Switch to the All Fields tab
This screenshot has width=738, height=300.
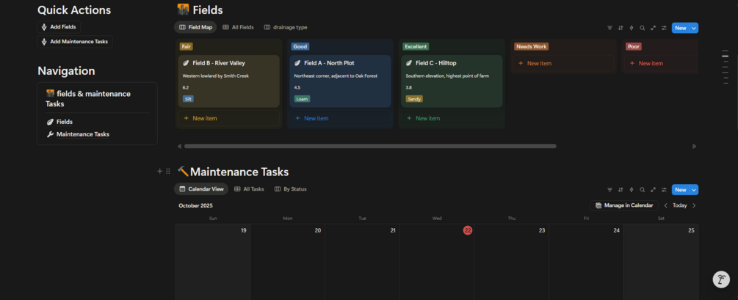238,27
